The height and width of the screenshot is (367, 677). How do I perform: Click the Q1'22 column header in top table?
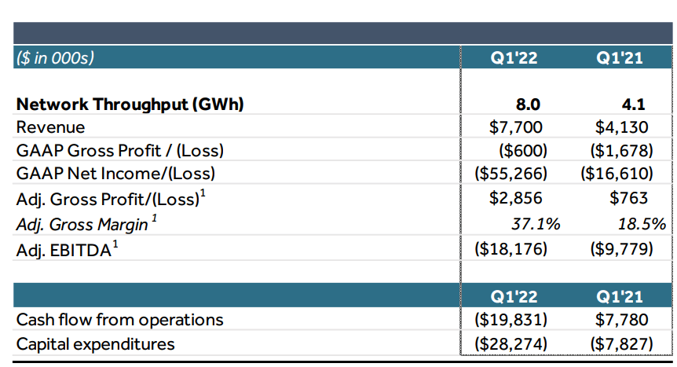[514, 58]
